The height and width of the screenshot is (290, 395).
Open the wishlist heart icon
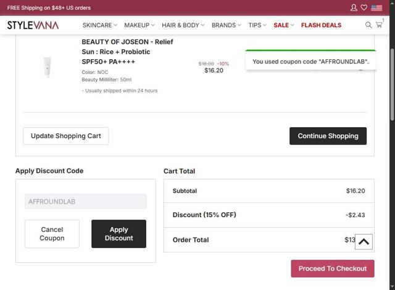click(x=364, y=8)
